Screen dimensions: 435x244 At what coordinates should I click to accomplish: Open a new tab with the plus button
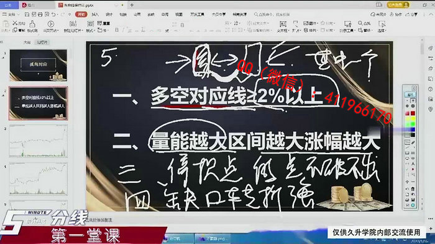(x=132, y=5)
